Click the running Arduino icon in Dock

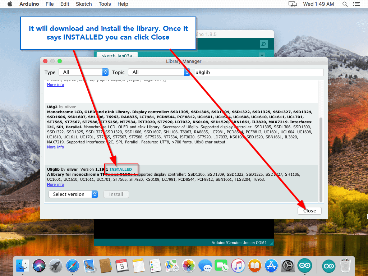(x=305, y=266)
